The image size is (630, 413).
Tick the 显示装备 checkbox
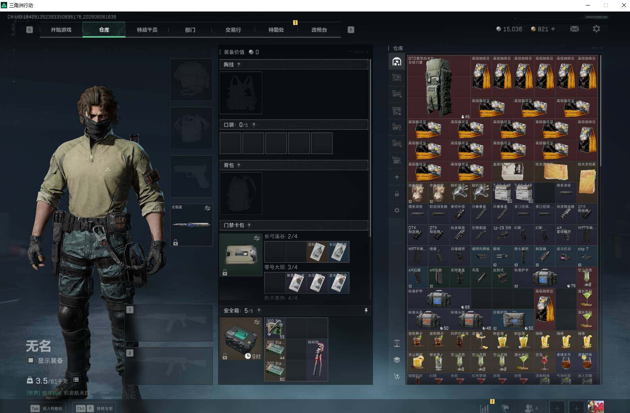(x=31, y=360)
